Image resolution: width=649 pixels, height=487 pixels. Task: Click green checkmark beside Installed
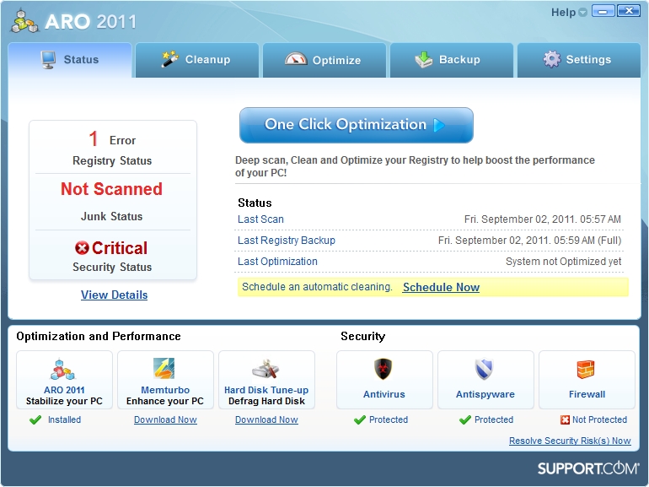click(35, 419)
